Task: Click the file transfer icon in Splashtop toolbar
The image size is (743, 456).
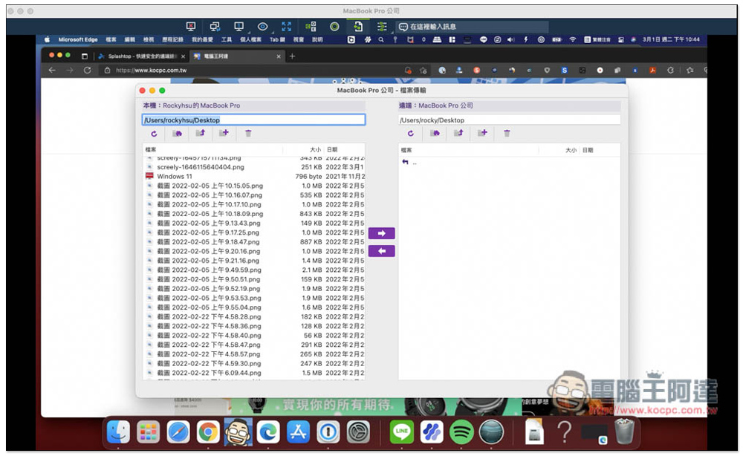Action: [x=358, y=26]
